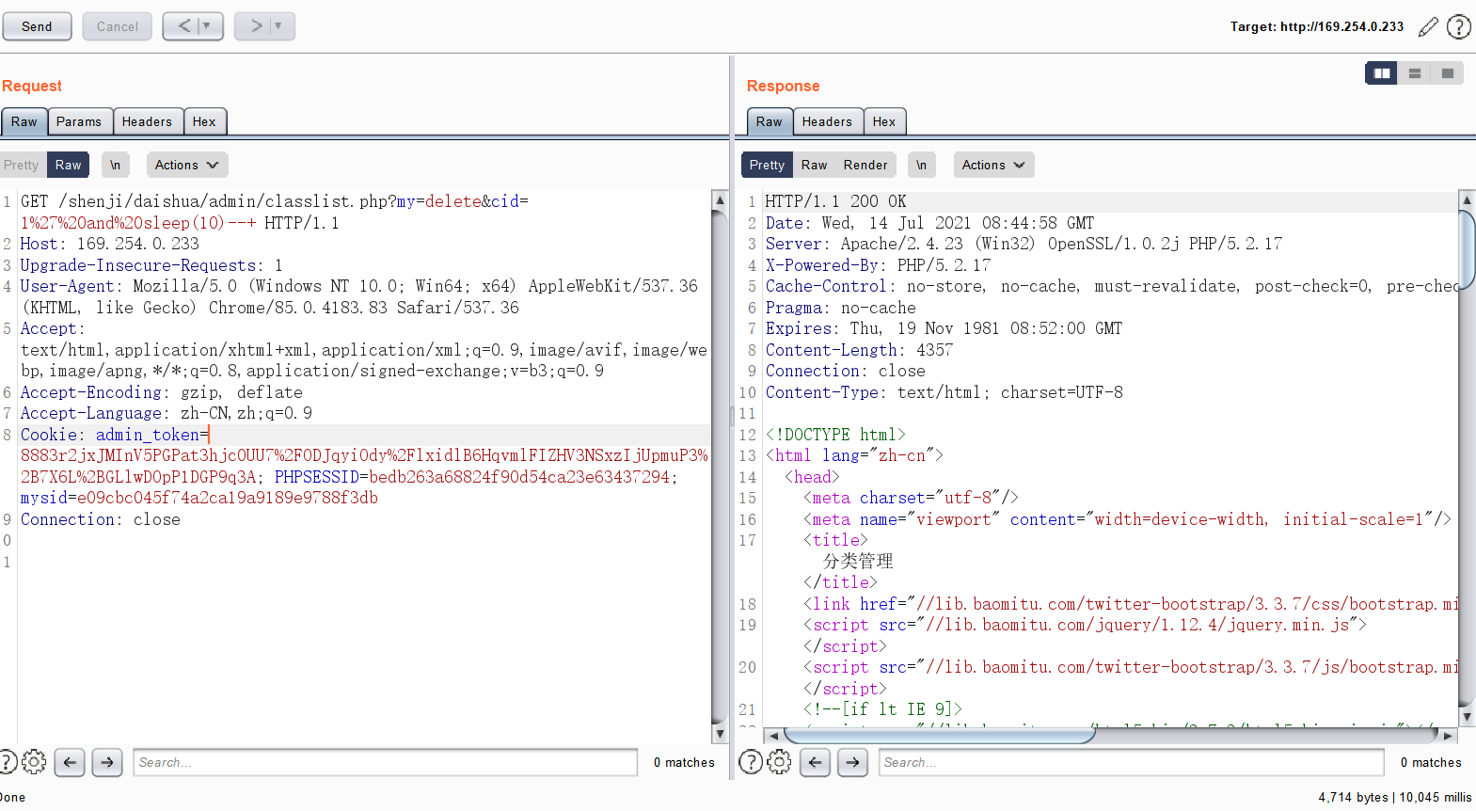This screenshot has height=811, width=1476.
Task: Toggle request non-printable \n characters
Action: tap(115, 165)
